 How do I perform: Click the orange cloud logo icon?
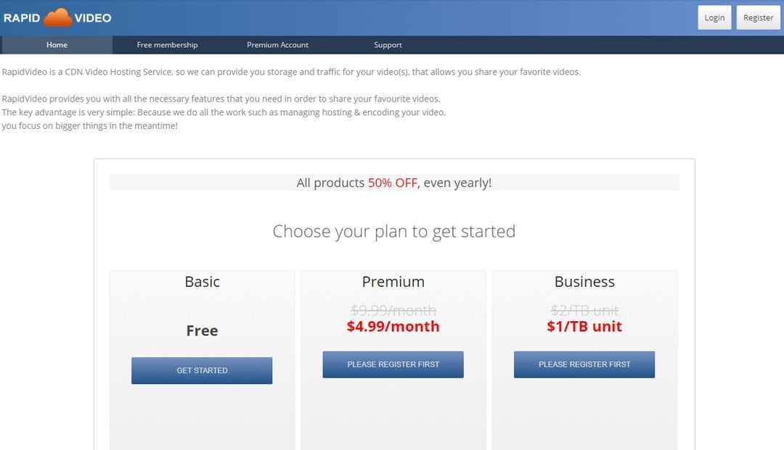click(57, 17)
